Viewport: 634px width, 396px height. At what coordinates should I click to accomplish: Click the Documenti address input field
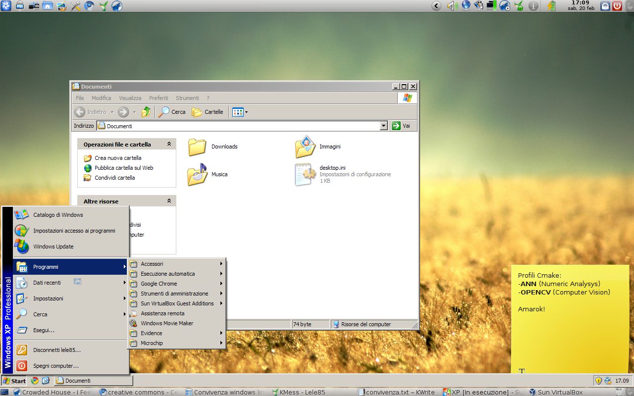(x=238, y=126)
